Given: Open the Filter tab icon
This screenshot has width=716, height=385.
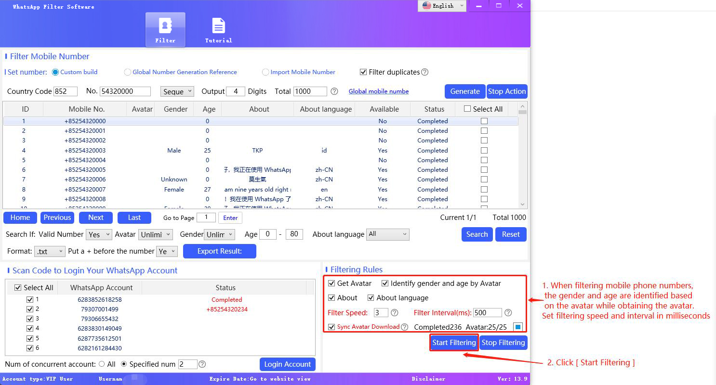Looking at the screenshot, I should (165, 30).
